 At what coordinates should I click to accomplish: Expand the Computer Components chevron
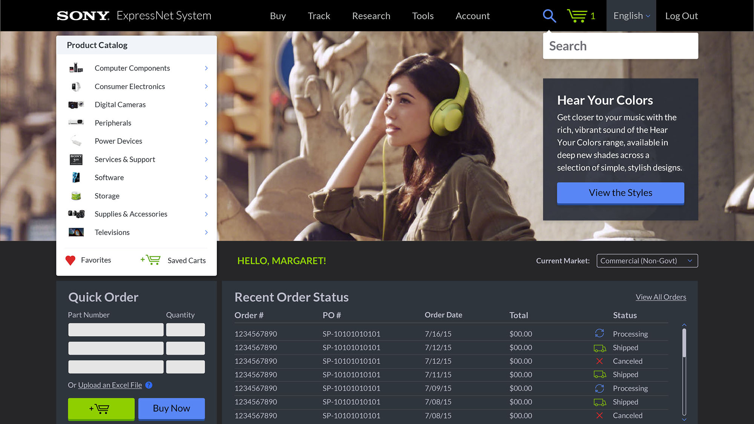[x=206, y=68]
